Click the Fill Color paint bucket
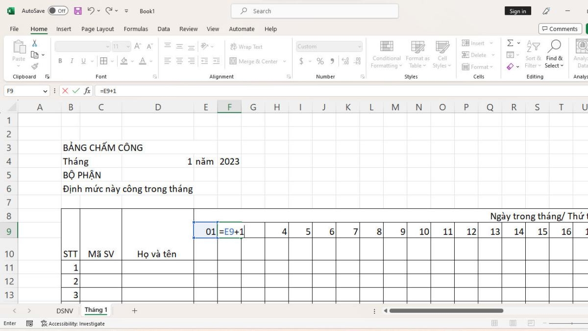The image size is (588, 331). (x=124, y=61)
